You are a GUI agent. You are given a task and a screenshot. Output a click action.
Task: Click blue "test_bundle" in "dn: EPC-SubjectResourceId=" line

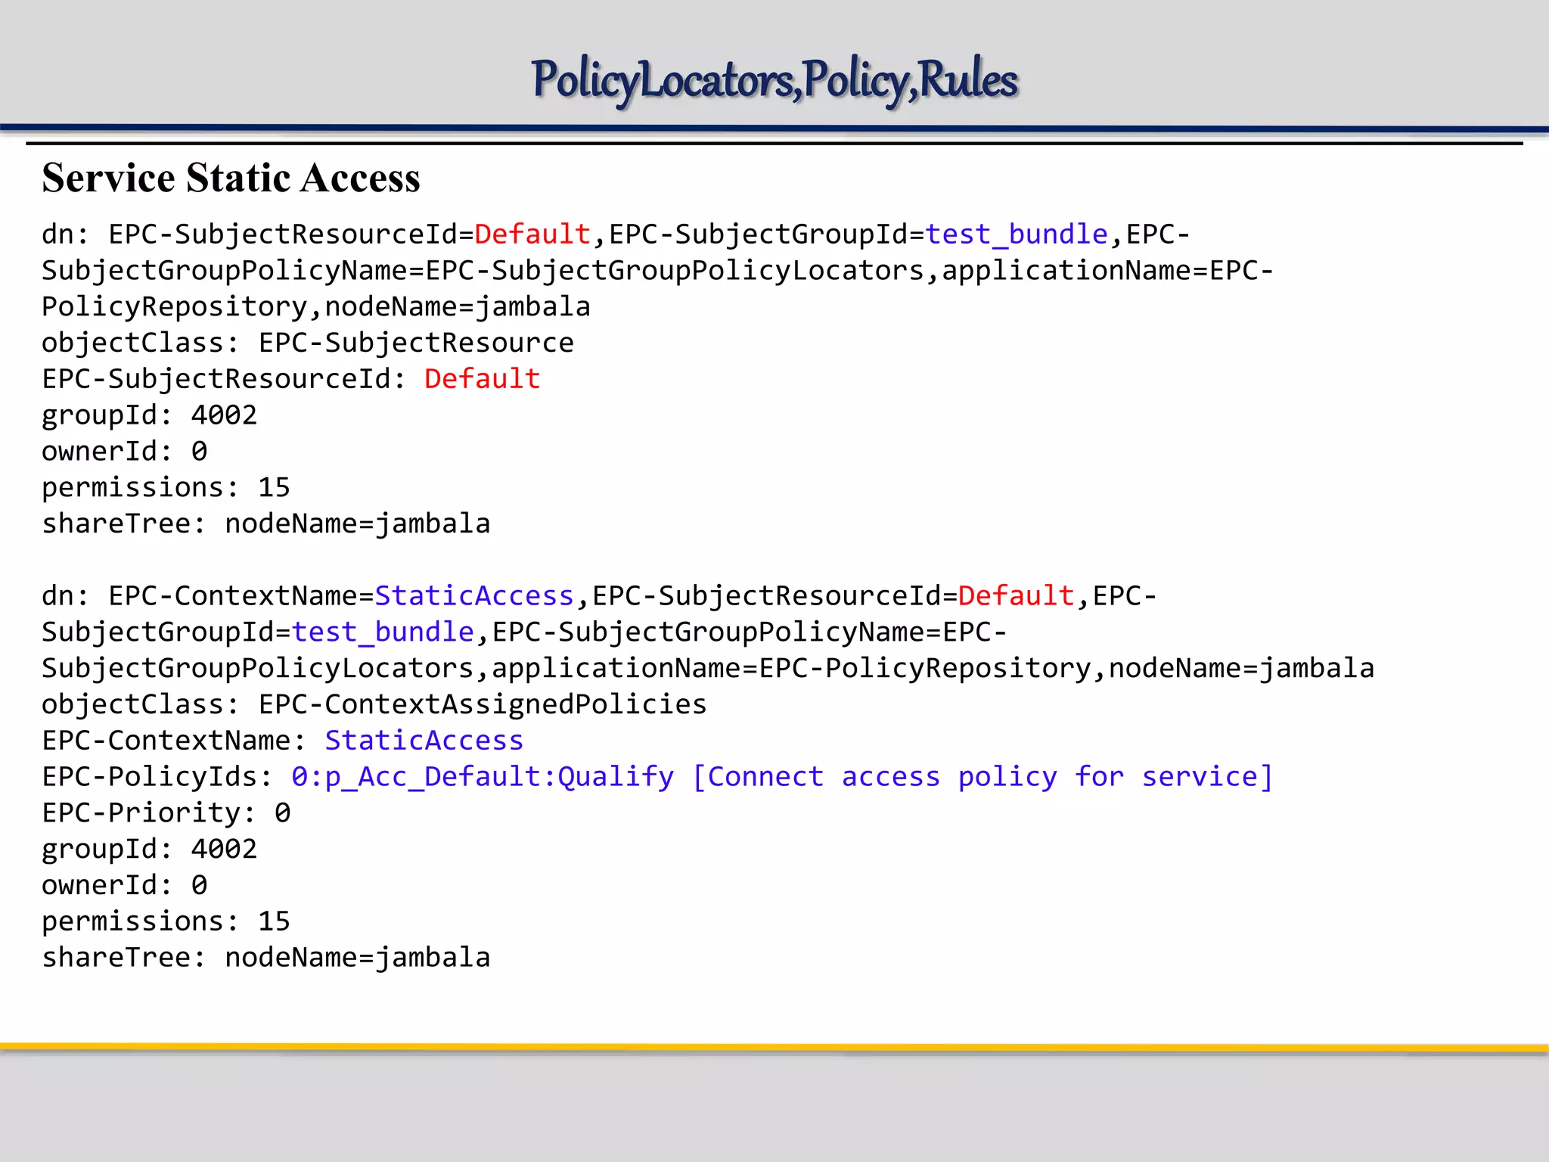click(1017, 234)
